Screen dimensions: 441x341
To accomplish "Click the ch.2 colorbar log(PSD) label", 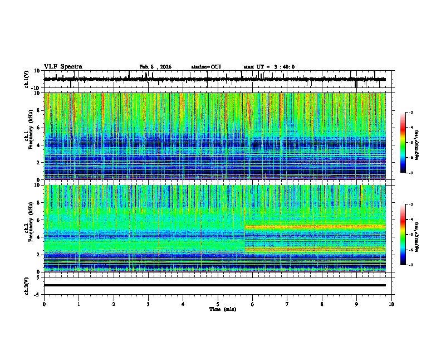I will 416,237.
